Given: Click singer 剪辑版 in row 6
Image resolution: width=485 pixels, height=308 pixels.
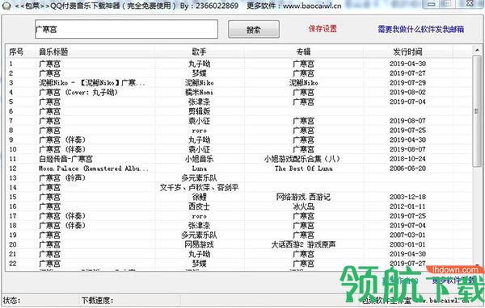Looking at the screenshot, I should coord(199,111).
